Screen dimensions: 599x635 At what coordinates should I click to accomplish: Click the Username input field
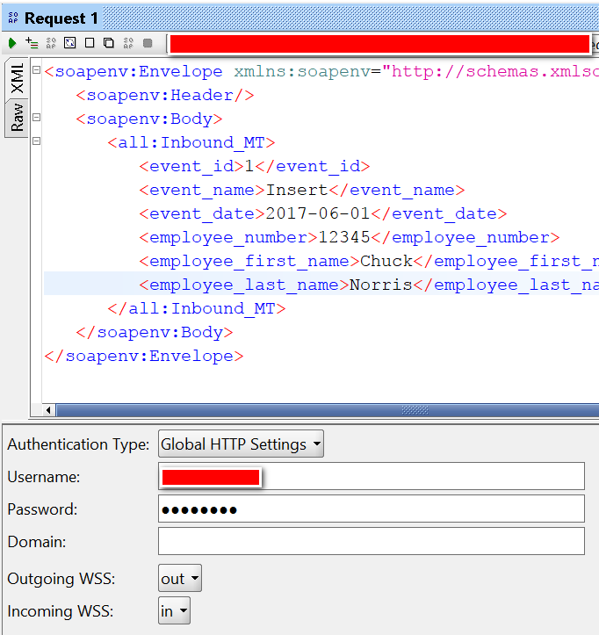[372, 476]
